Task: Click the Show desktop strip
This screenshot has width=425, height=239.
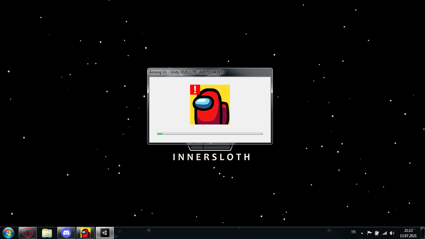Action: (x=423, y=233)
